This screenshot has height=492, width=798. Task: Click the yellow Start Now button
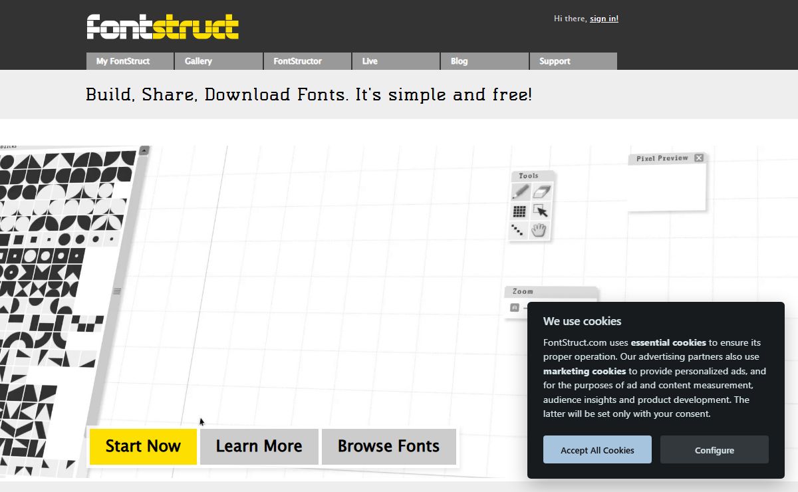[143, 446]
